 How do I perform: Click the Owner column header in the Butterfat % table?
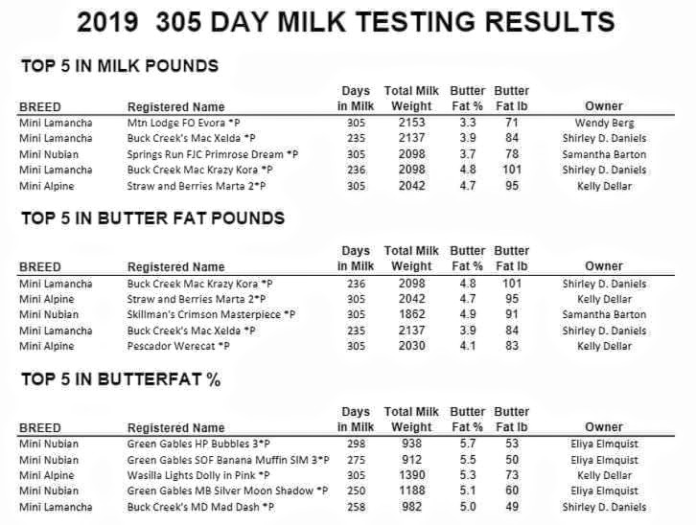click(604, 427)
